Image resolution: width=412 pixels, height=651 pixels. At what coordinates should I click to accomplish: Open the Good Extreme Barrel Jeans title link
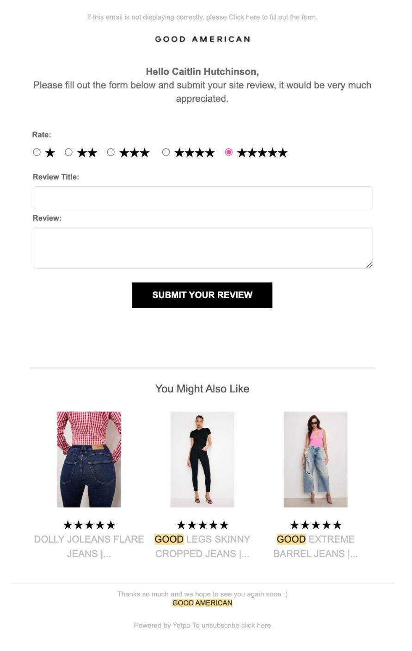(x=315, y=546)
